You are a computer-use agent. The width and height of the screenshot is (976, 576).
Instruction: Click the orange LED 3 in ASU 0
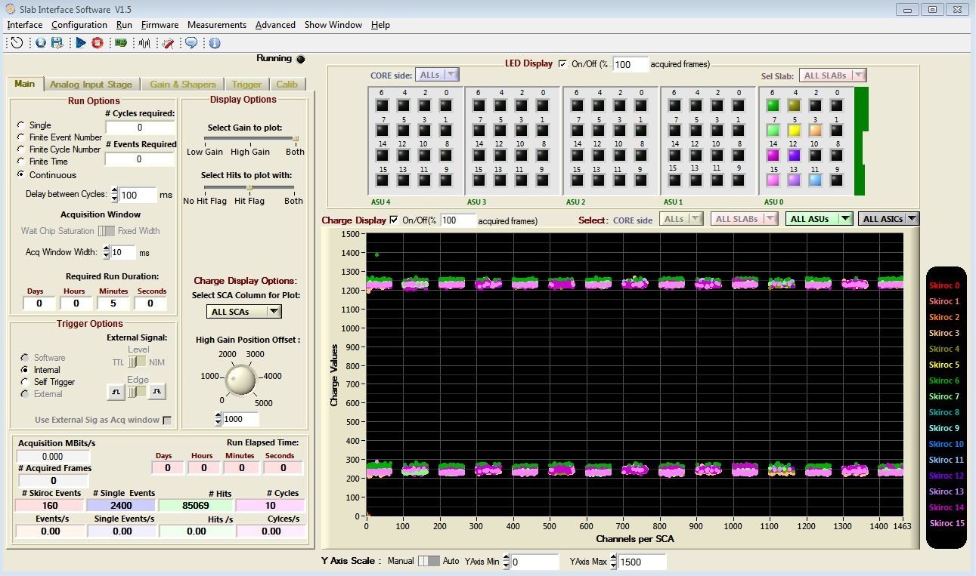815,130
